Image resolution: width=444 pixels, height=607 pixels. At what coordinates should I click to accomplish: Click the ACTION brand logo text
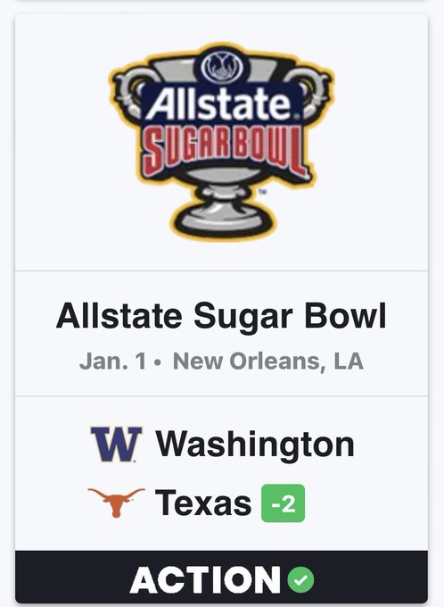tap(205, 579)
